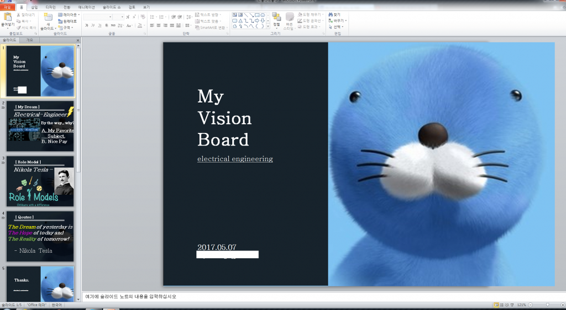Toggle strikethrough text formatting
This screenshot has height=310, width=566.
113,25
